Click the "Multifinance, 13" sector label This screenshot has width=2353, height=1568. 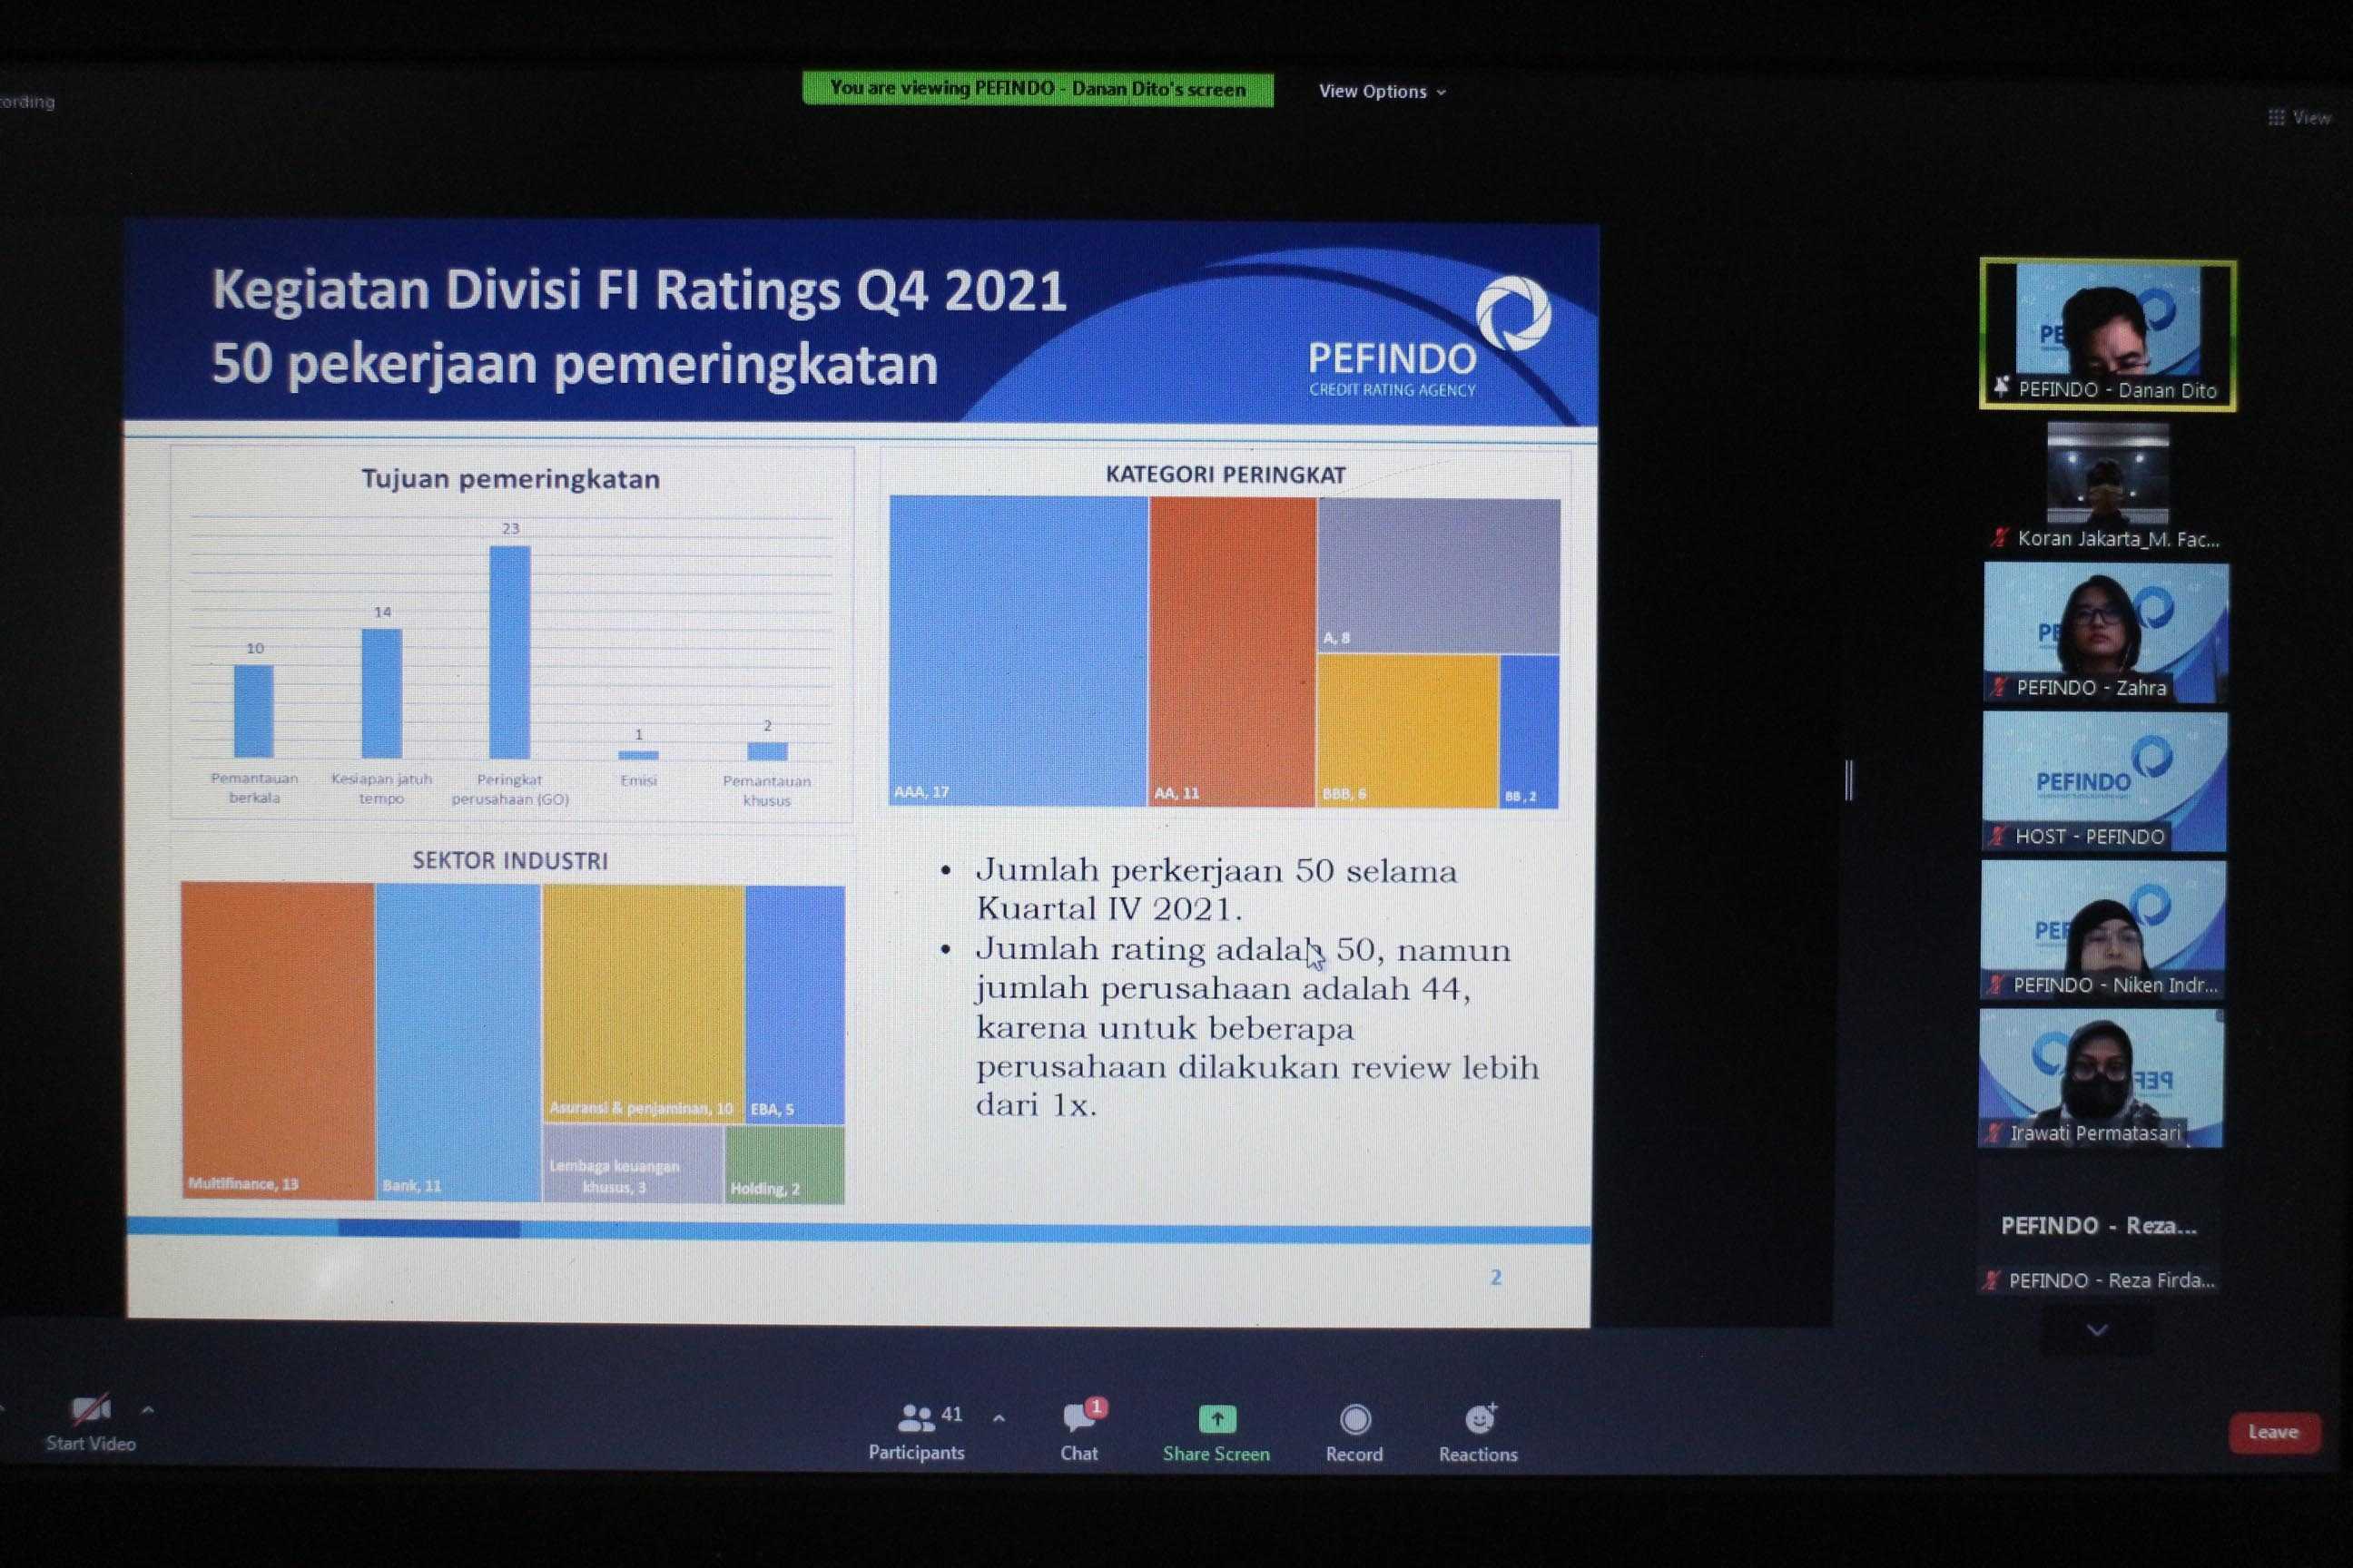click(243, 1184)
